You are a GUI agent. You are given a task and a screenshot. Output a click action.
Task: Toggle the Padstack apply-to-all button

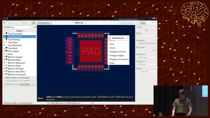click(x=155, y=40)
